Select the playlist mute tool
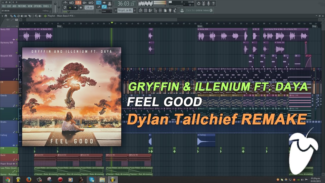 (22, 16)
